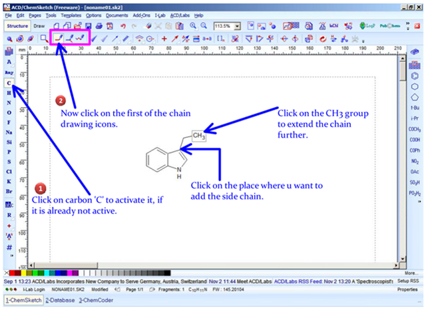The width and height of the screenshot is (426, 310).
Task: Open the Table of Radicals icon
Action: coord(414,65)
